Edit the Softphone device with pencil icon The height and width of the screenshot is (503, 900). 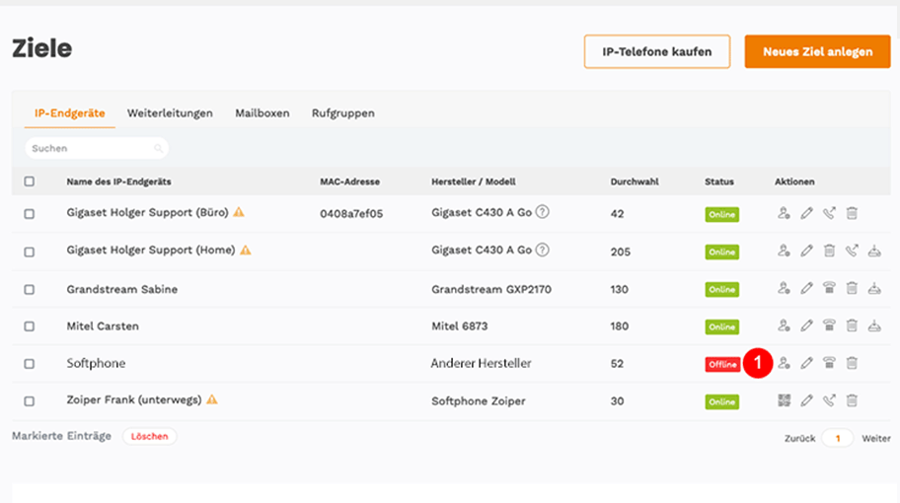click(x=806, y=363)
